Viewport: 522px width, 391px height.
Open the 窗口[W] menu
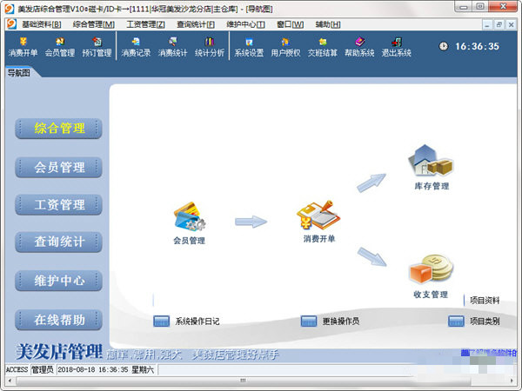pos(290,24)
